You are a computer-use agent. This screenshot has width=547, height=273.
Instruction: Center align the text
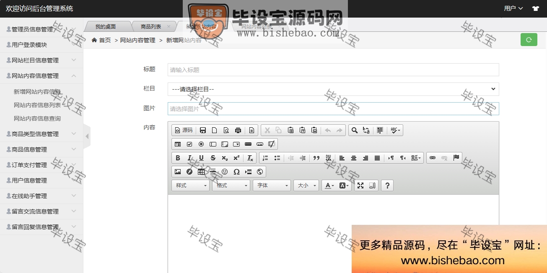point(354,158)
